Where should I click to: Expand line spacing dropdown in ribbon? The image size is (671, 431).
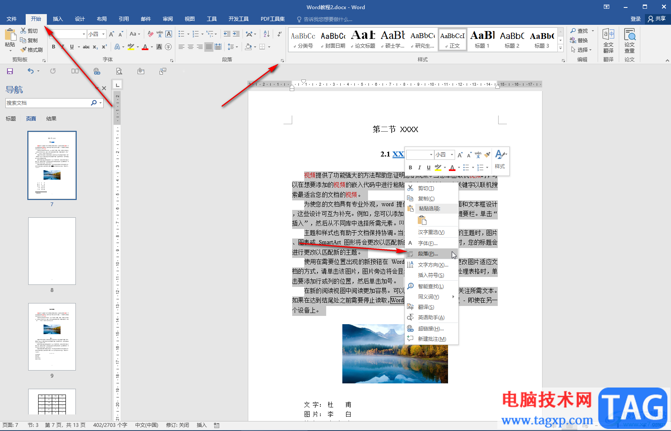[237, 47]
